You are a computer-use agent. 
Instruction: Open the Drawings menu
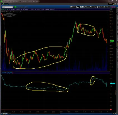(x=93, y=7)
